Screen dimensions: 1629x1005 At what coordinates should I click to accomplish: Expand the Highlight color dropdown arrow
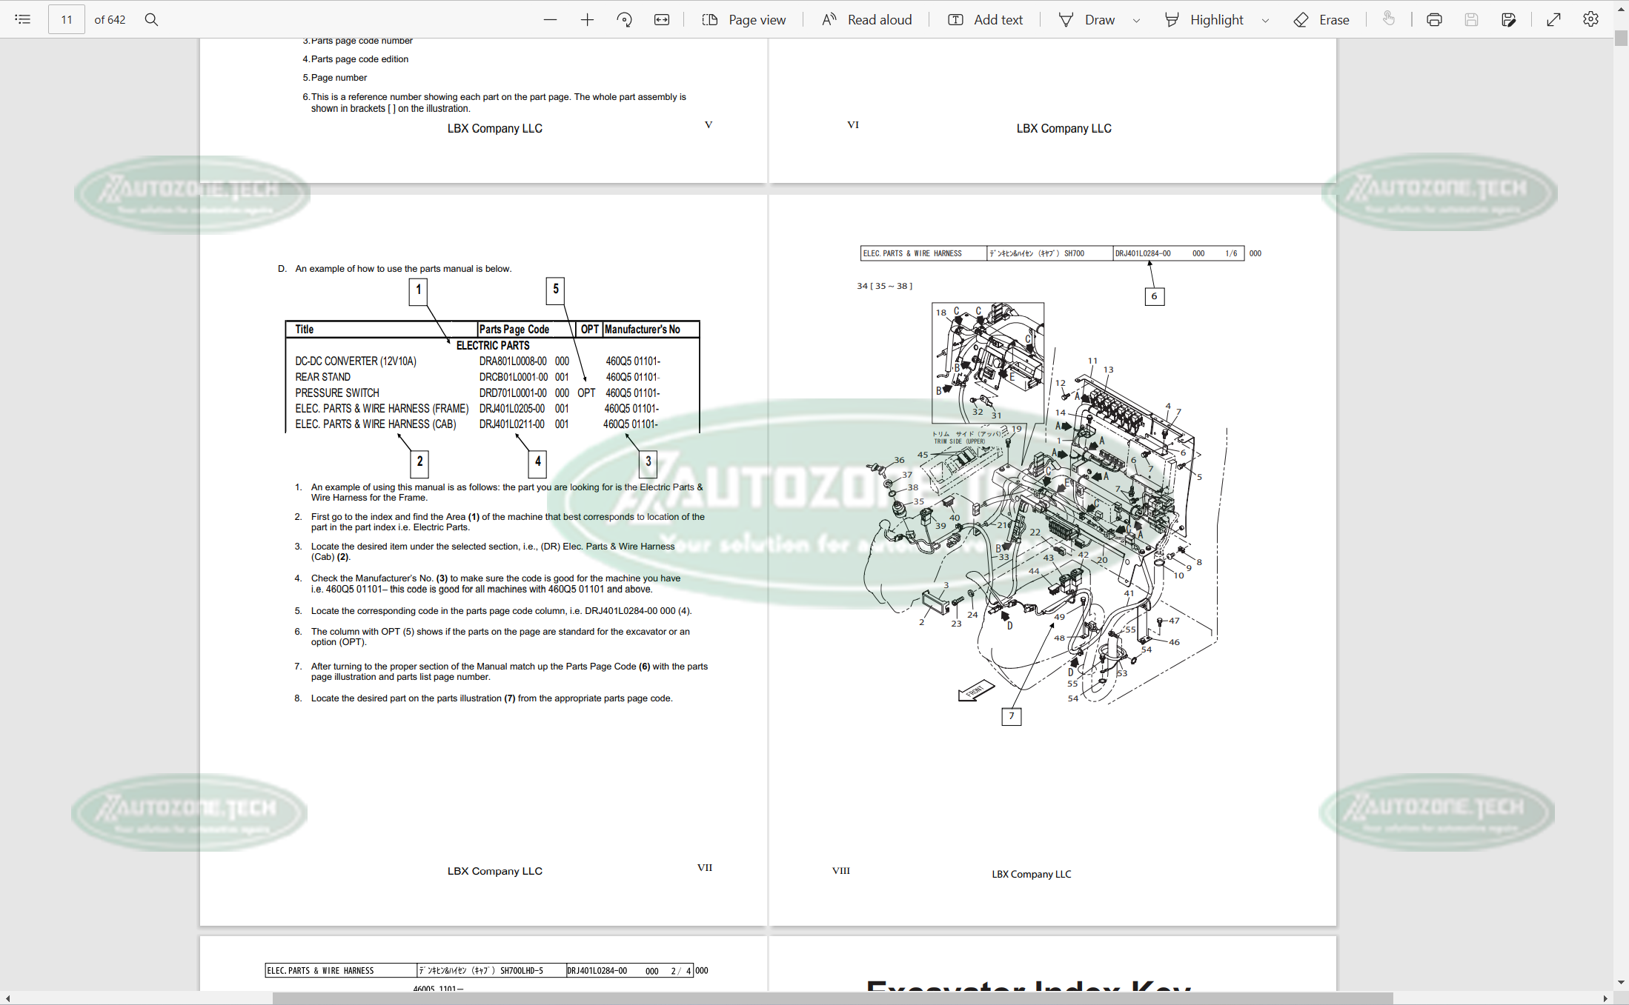coord(1265,21)
